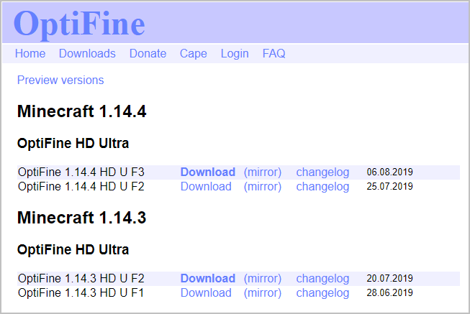Screen dimensions: 470x314
Task: Select the Cape nav link
Action: [x=193, y=53]
